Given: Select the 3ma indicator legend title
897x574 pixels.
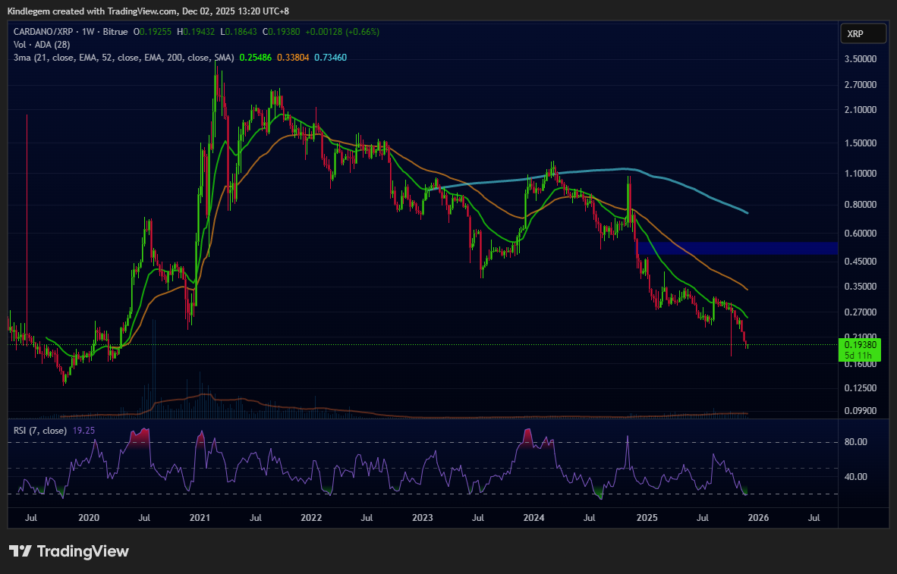Looking at the screenshot, I should tap(124, 58).
